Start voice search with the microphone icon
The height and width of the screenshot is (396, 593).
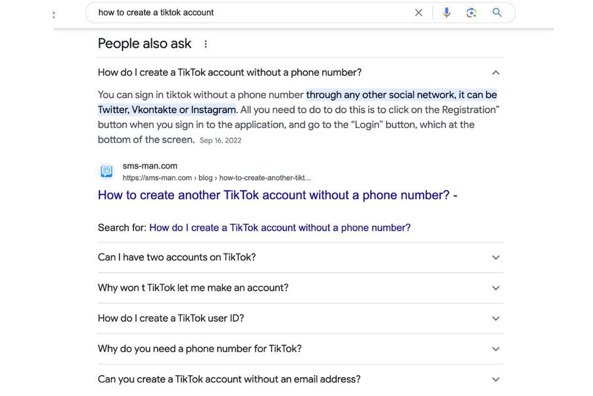pyautogui.click(x=447, y=12)
